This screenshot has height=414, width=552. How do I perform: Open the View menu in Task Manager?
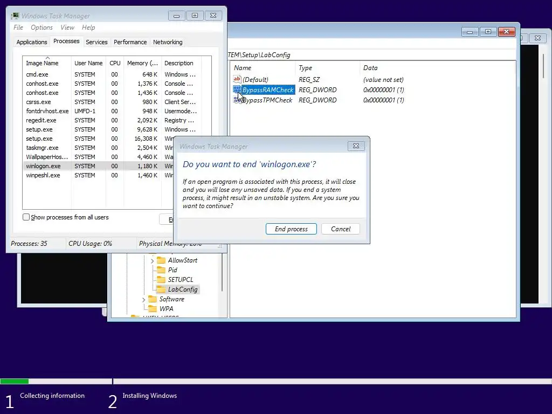click(x=67, y=27)
